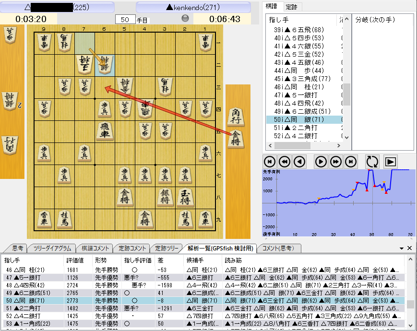Click the rotate board icon
This screenshot has height=331, width=417.
pos(372,161)
